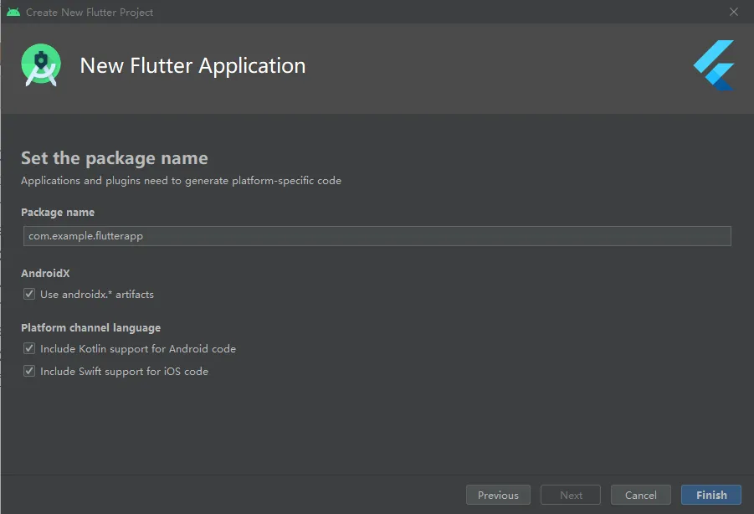Disable Kotlin support for Android code checkbox

pos(29,349)
